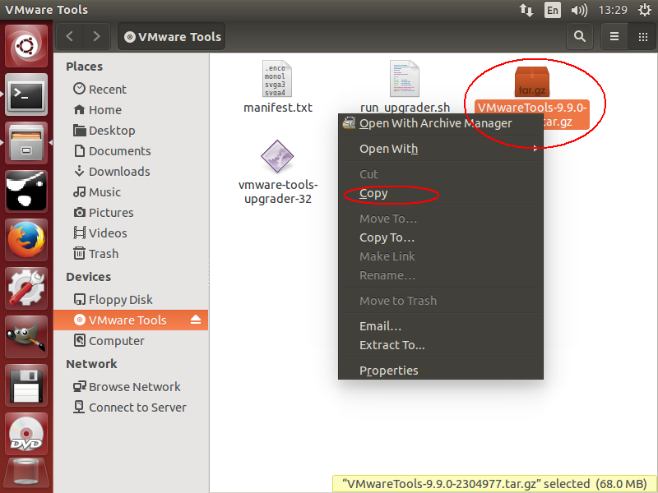Viewport: 658px width, 493px height.
Task: Open Floppy Disk under Devices
Action: [x=131, y=300]
